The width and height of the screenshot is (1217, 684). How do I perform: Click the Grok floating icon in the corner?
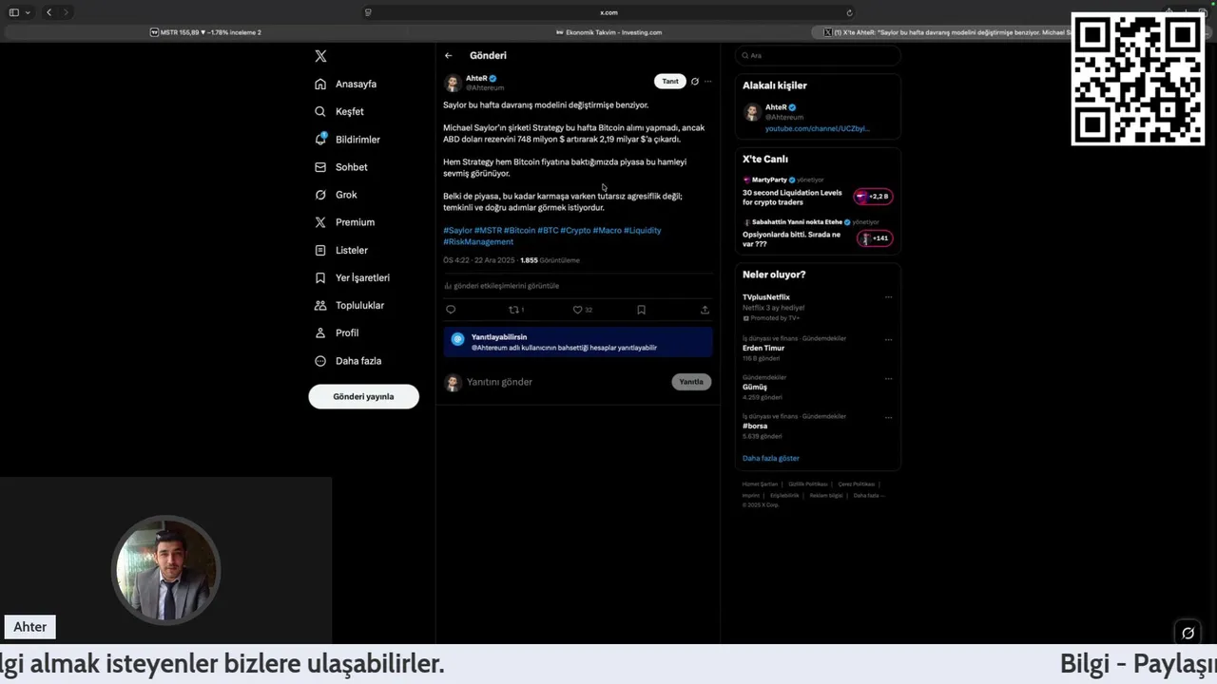1188,633
